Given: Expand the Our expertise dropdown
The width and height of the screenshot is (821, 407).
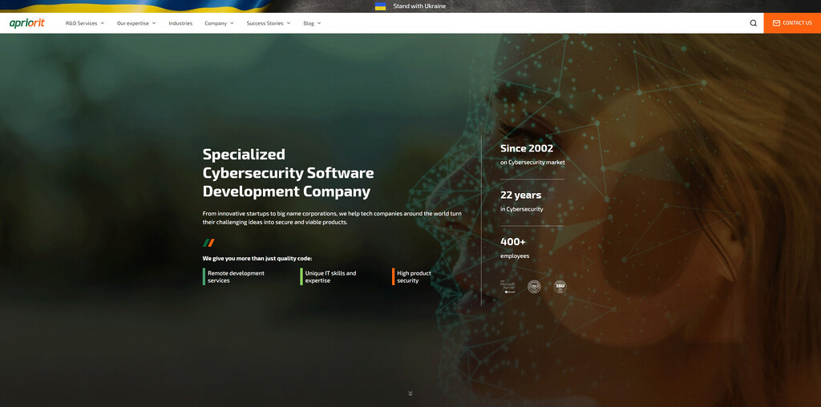Looking at the screenshot, I should (136, 23).
